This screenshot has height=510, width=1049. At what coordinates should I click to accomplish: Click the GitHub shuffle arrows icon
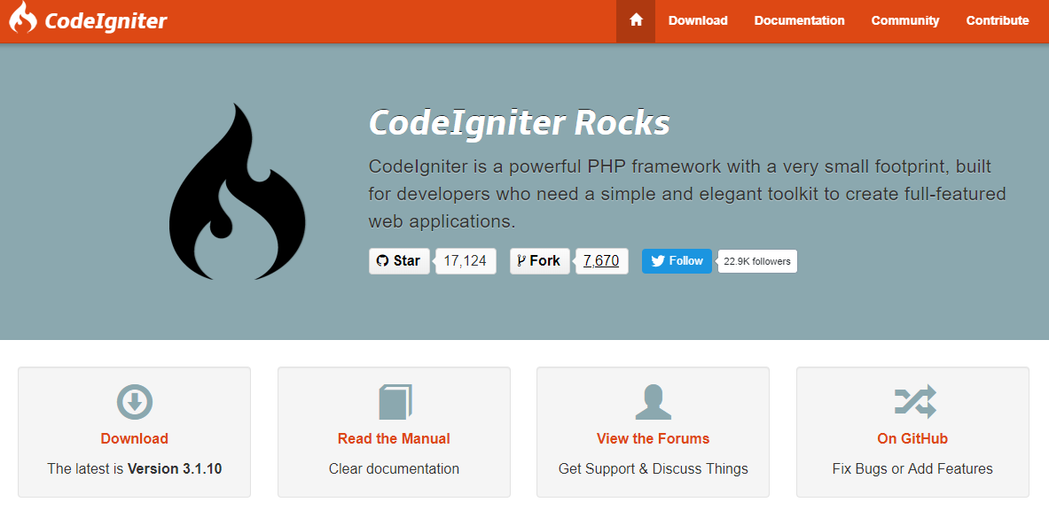(913, 402)
